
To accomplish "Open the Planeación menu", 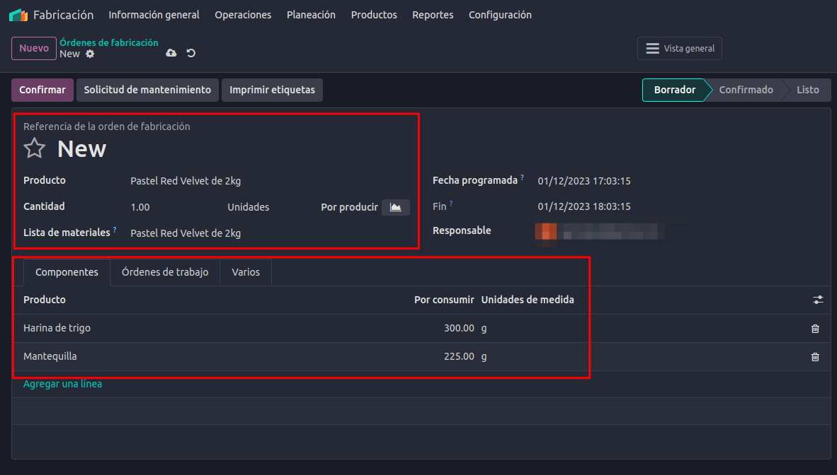I will click(311, 15).
